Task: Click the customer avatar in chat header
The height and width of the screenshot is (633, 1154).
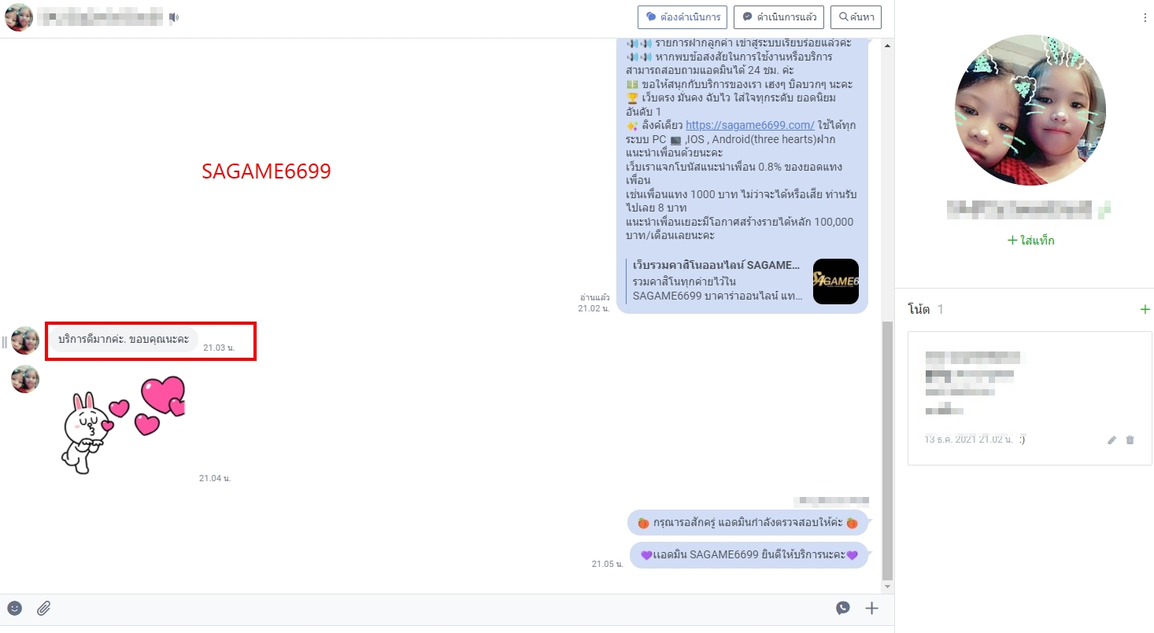Action: click(x=19, y=17)
